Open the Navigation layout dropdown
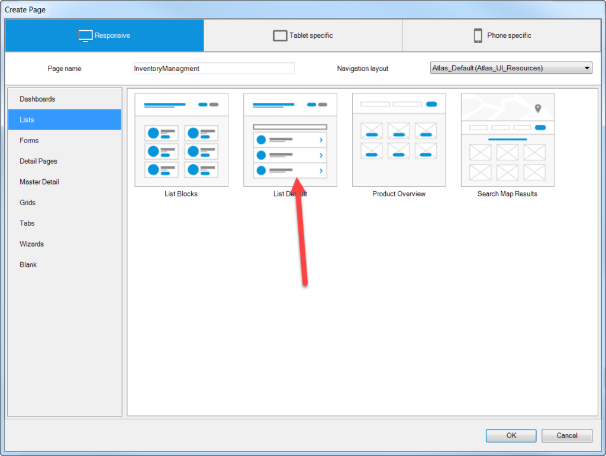This screenshot has height=456, width=606. [x=511, y=68]
